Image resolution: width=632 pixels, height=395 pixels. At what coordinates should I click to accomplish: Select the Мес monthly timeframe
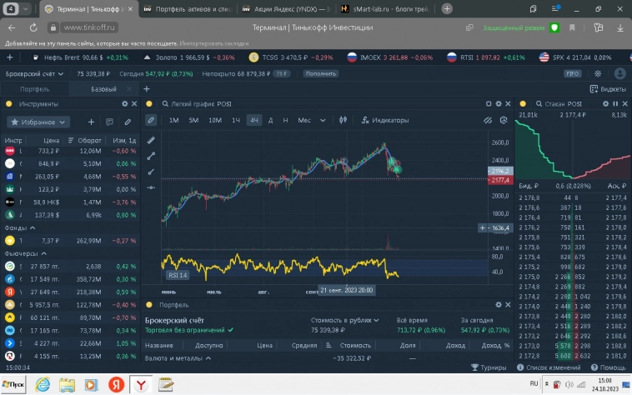(304, 120)
